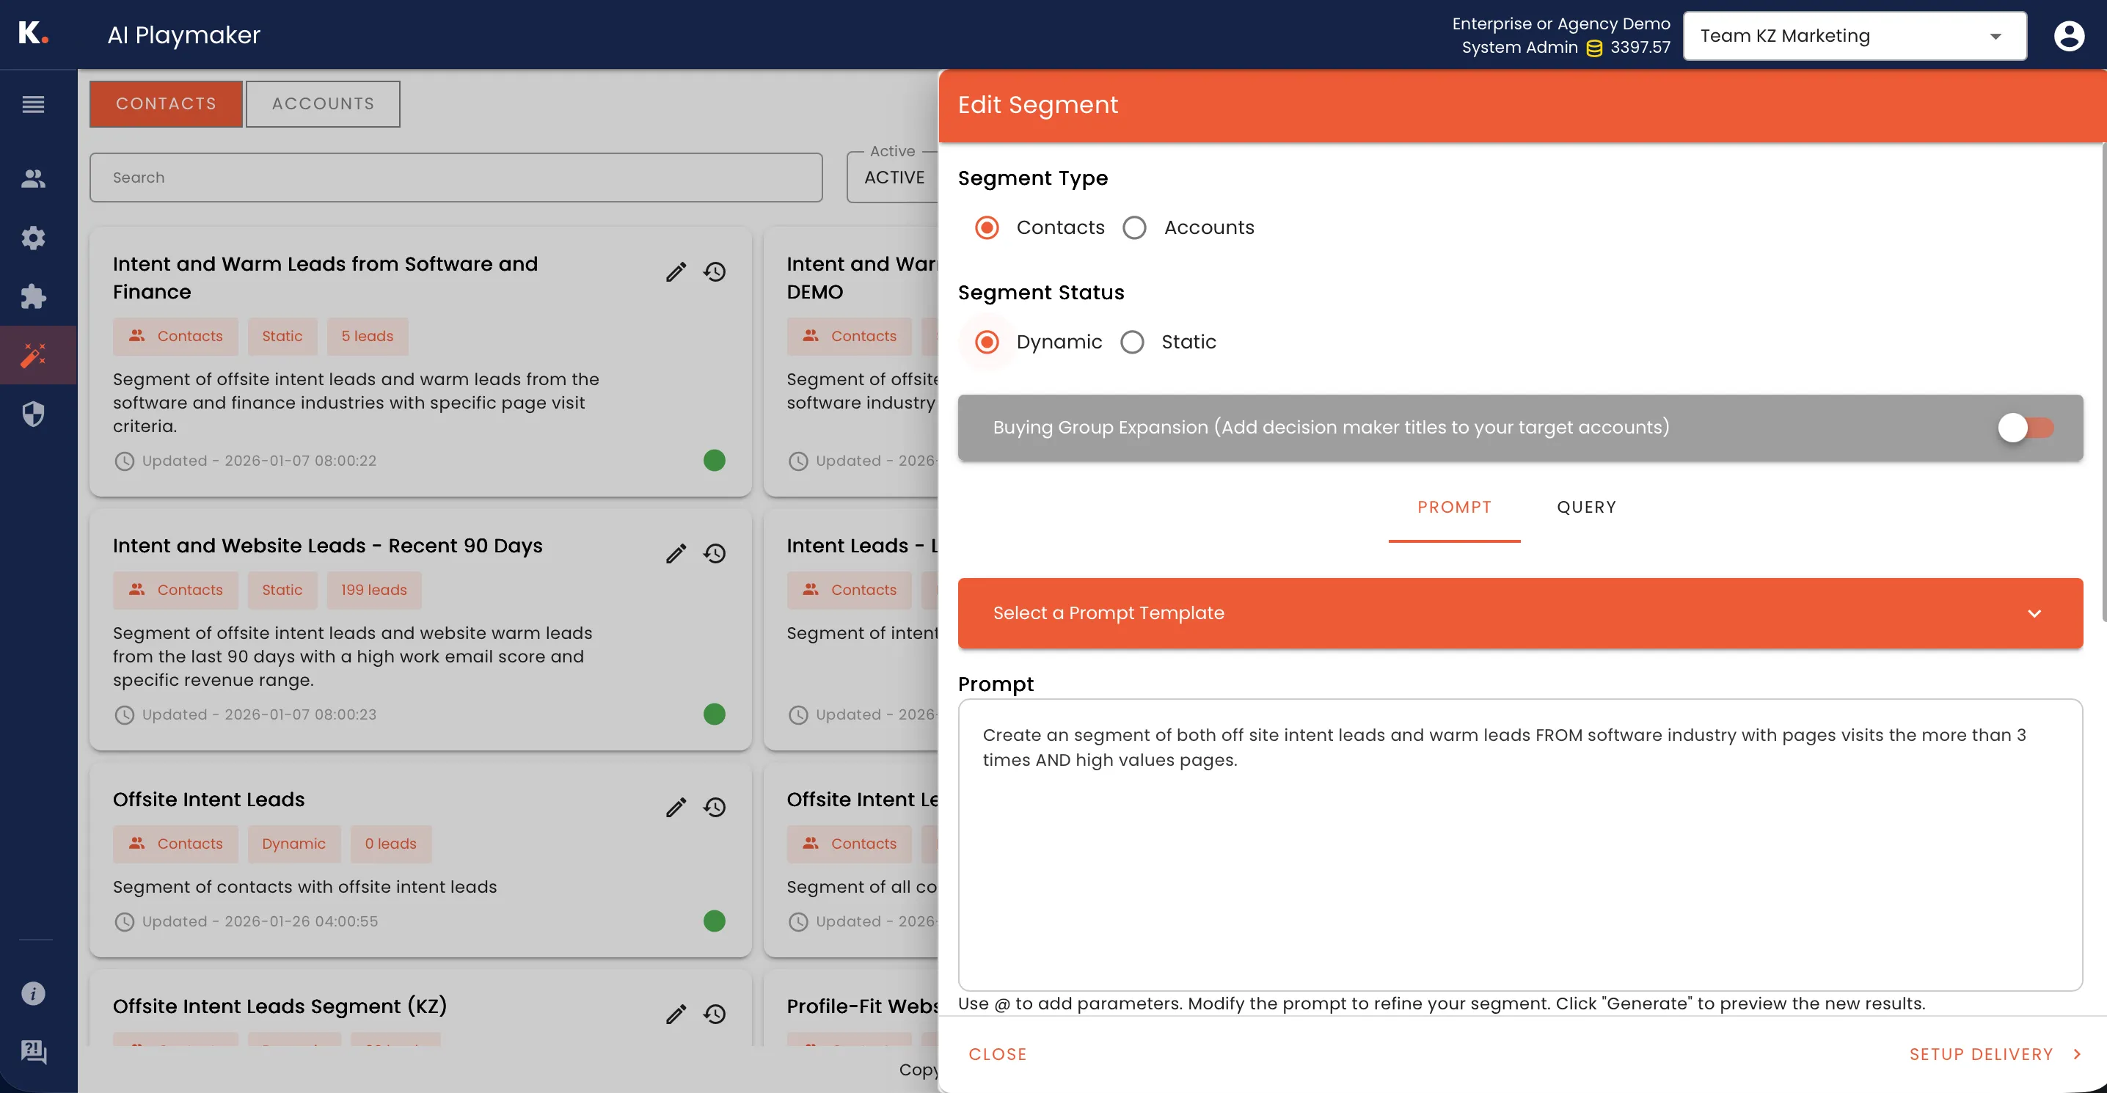The image size is (2107, 1093).
Task: Open the user account avatar icon
Action: tap(2070, 35)
